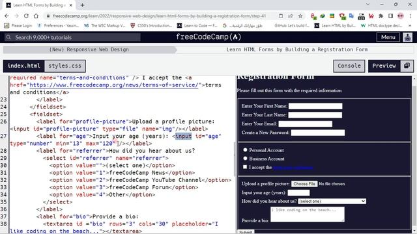Screen dimensions: 417x234
Task: Open the Chrome three-dot menu
Action: click(x=410, y=16)
